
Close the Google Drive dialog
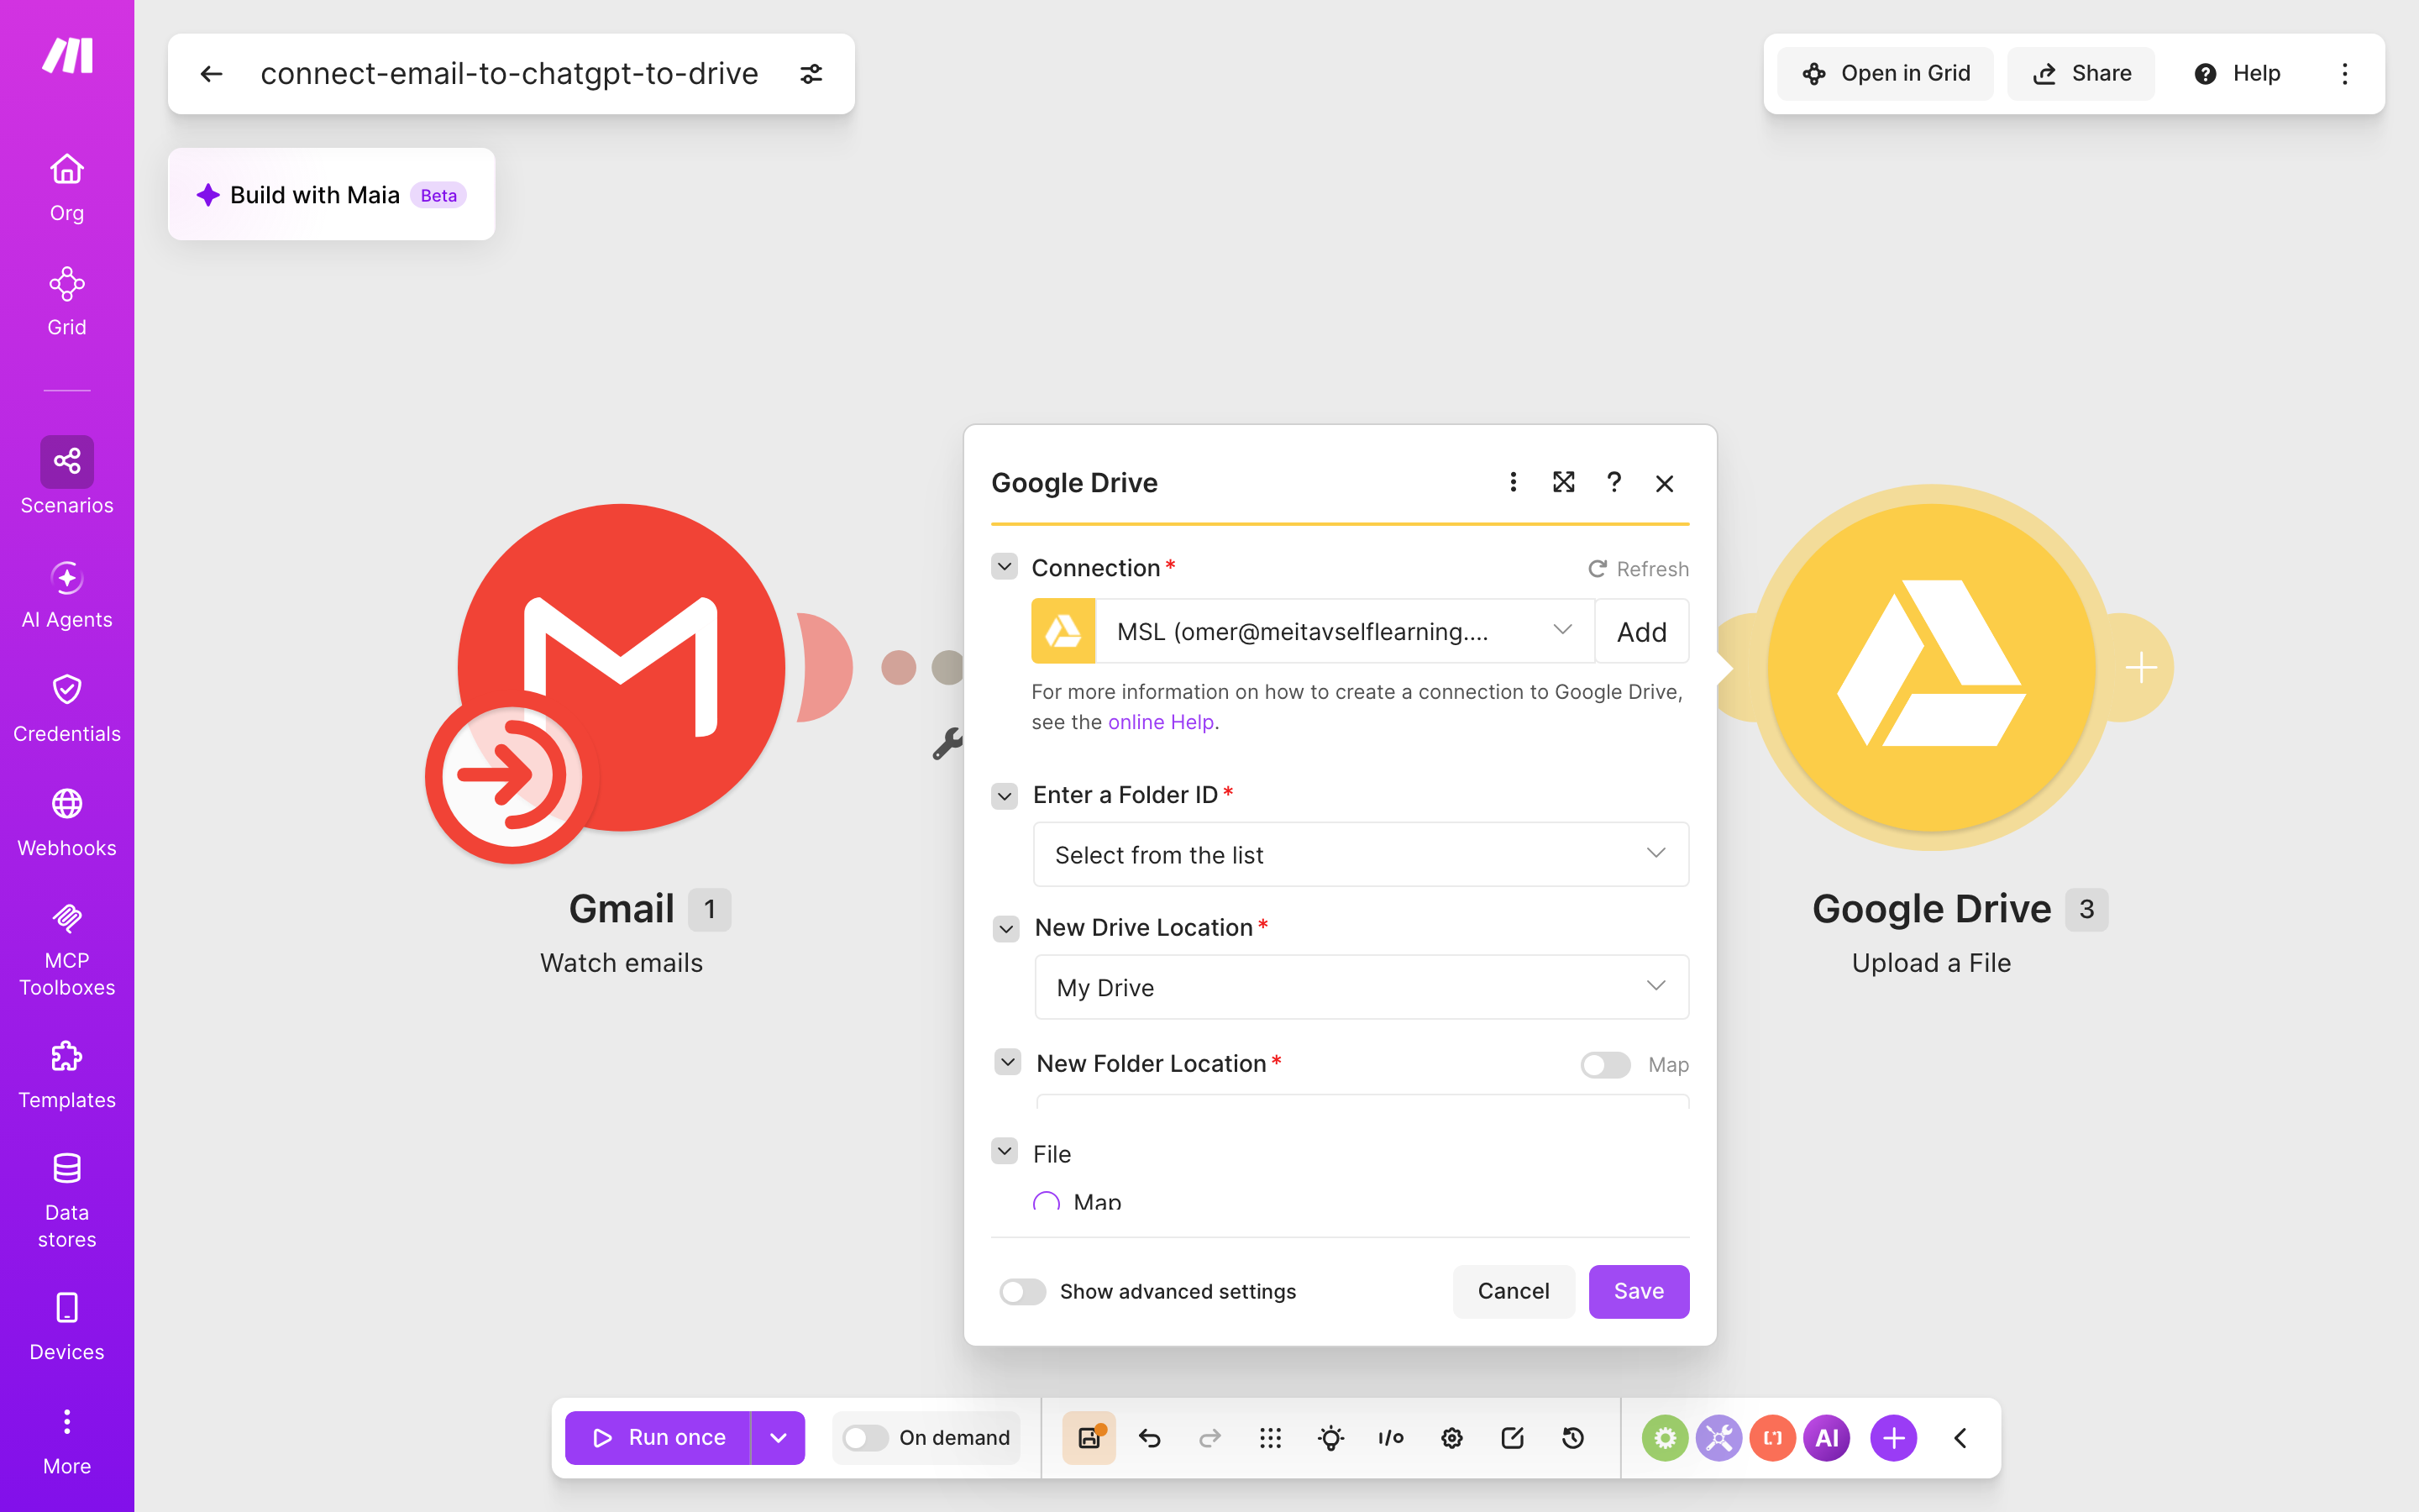[x=1664, y=484]
